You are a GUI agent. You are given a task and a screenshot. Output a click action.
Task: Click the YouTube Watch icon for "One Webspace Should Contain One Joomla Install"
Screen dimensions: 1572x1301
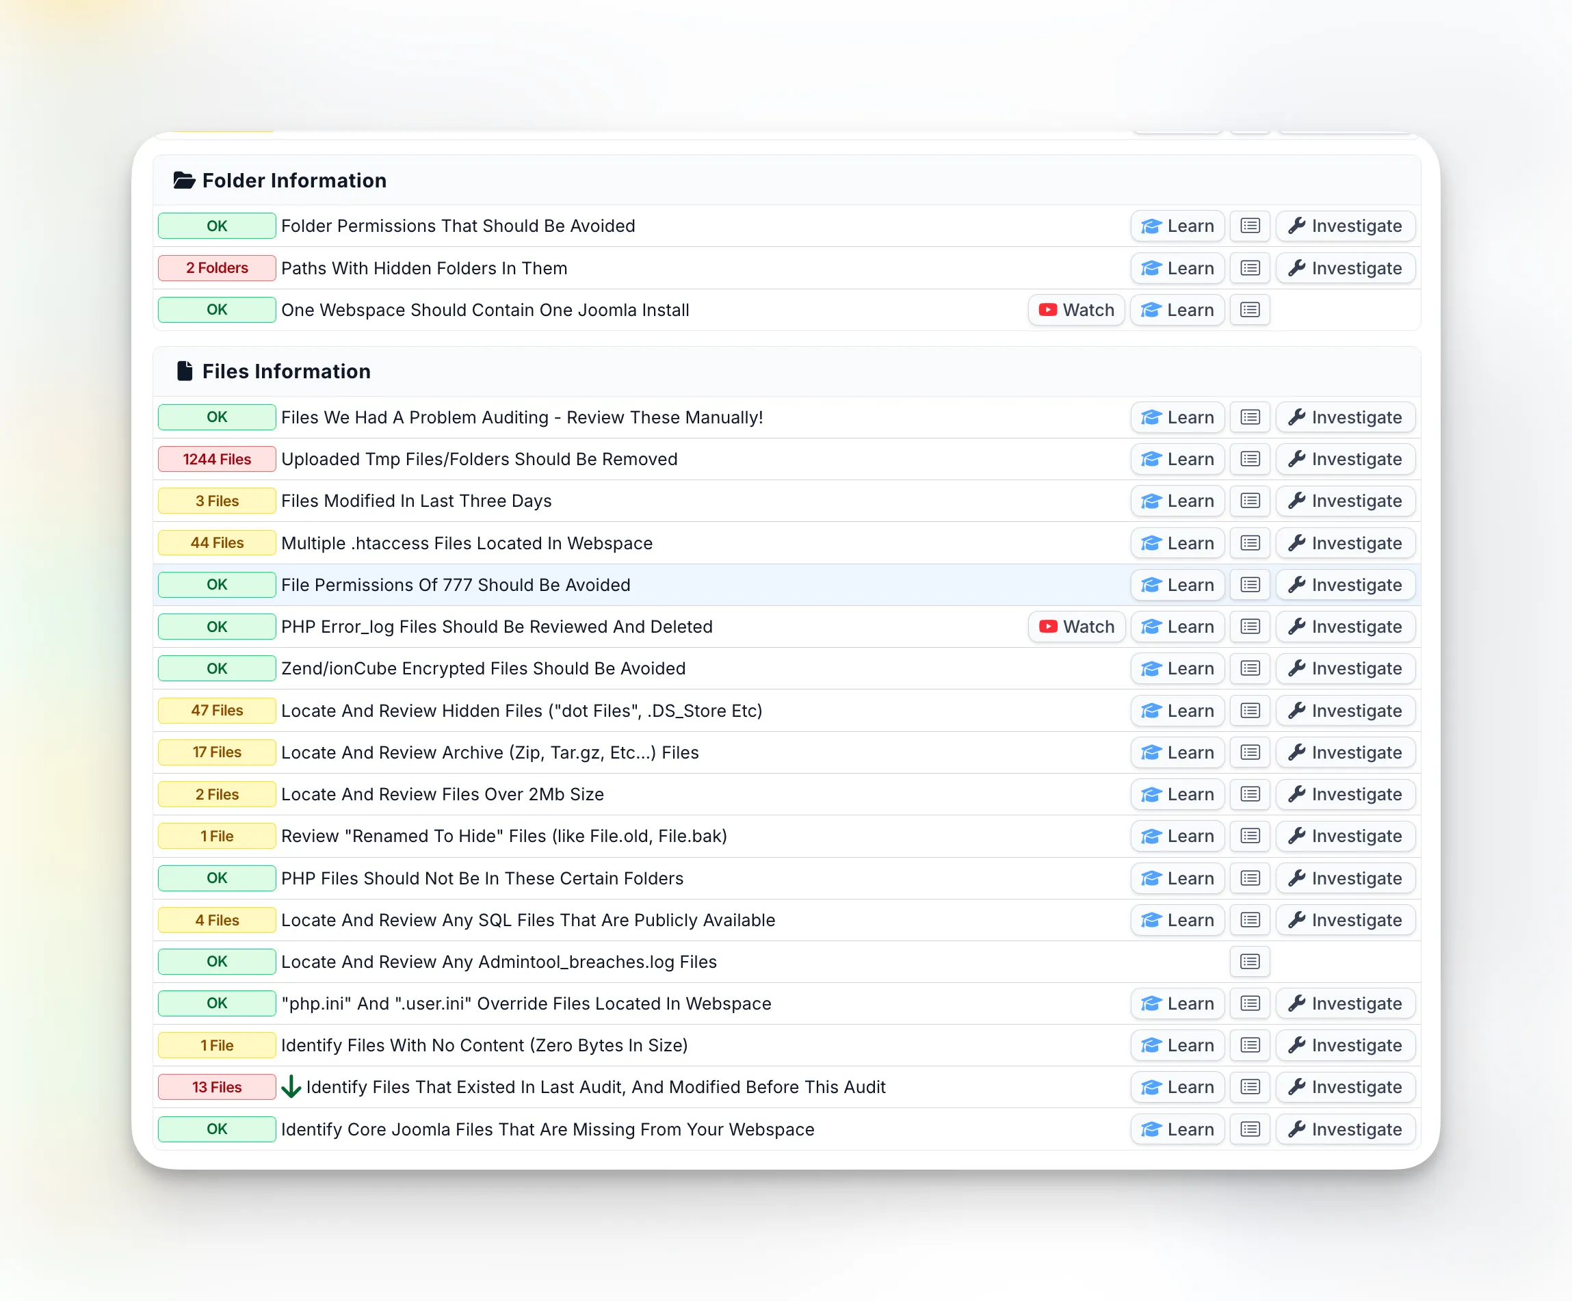(x=1047, y=309)
